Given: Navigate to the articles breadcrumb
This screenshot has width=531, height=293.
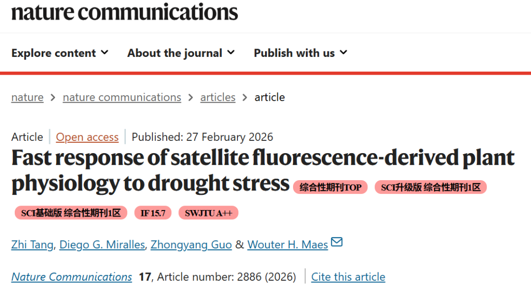Looking at the screenshot, I should click(218, 97).
